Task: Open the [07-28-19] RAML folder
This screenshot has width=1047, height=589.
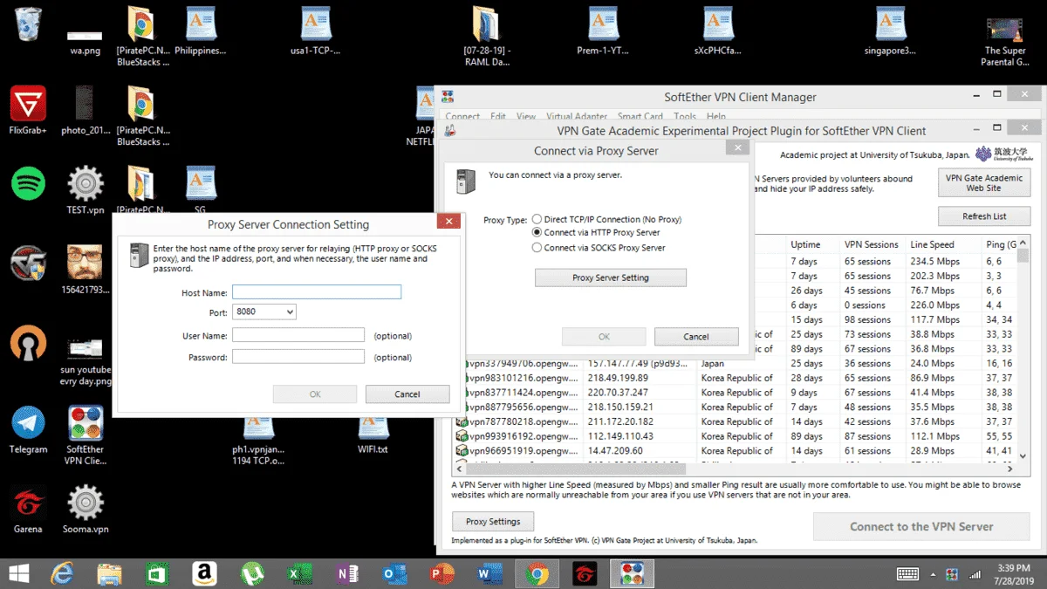Action: coord(487,37)
